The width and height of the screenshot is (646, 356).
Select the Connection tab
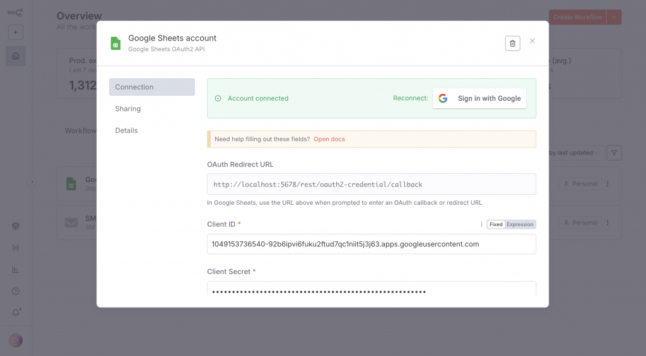[x=152, y=87]
